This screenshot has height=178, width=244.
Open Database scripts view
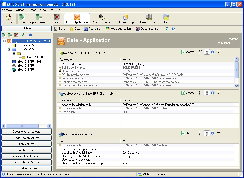pyautogui.click(x=126, y=19)
